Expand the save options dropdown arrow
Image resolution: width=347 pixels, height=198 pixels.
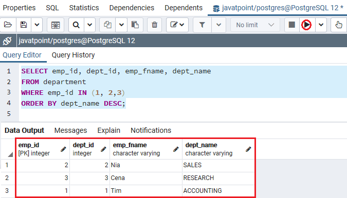37,25
